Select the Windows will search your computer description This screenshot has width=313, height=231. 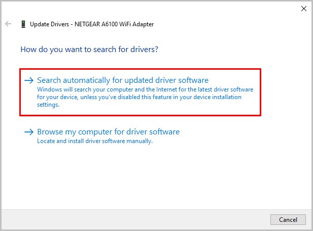(x=145, y=97)
